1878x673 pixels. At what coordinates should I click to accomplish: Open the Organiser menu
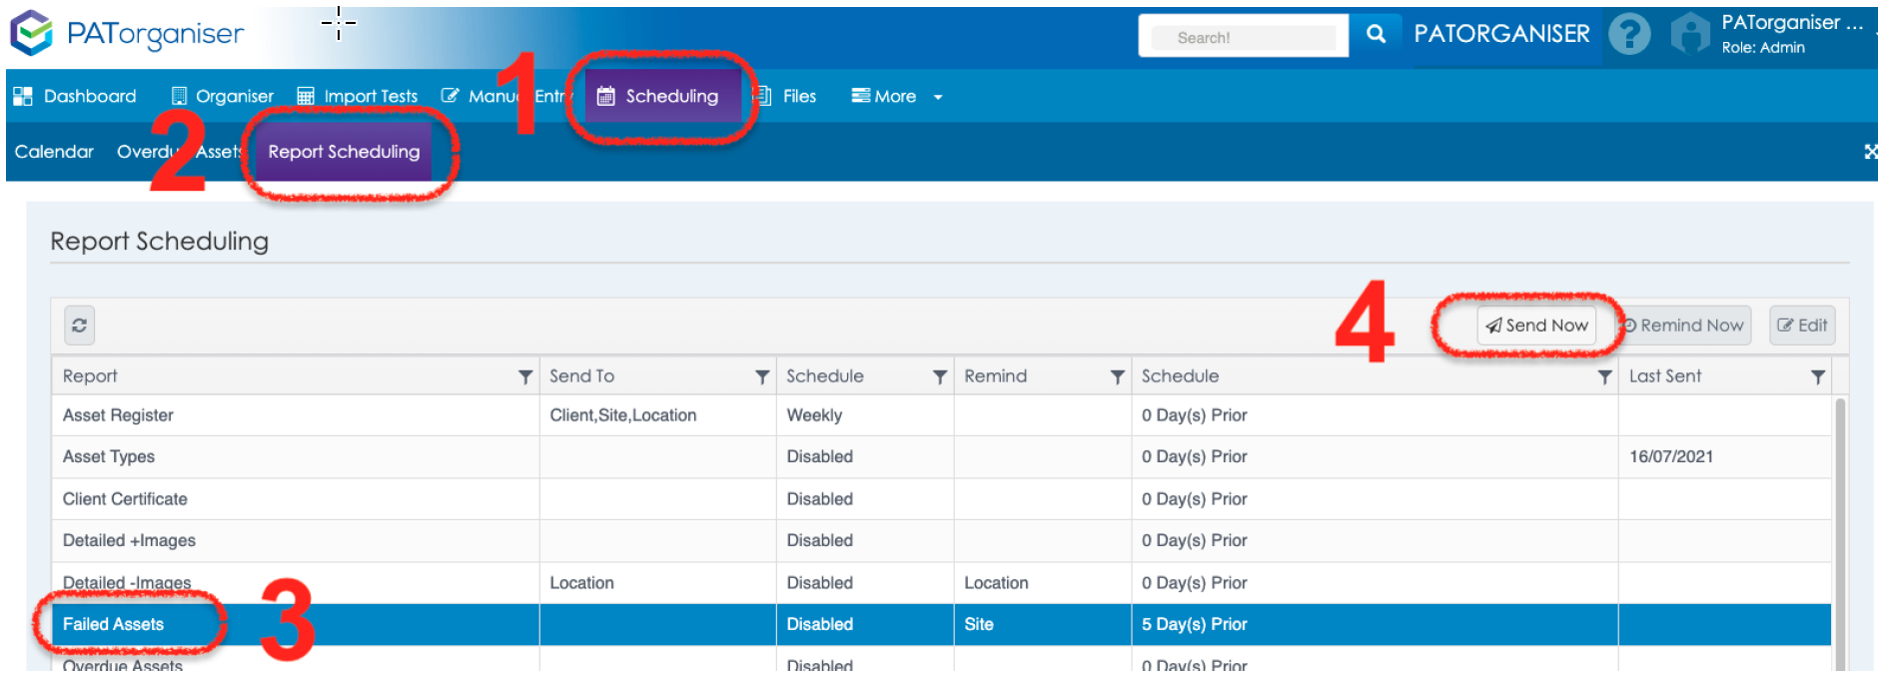click(x=223, y=96)
